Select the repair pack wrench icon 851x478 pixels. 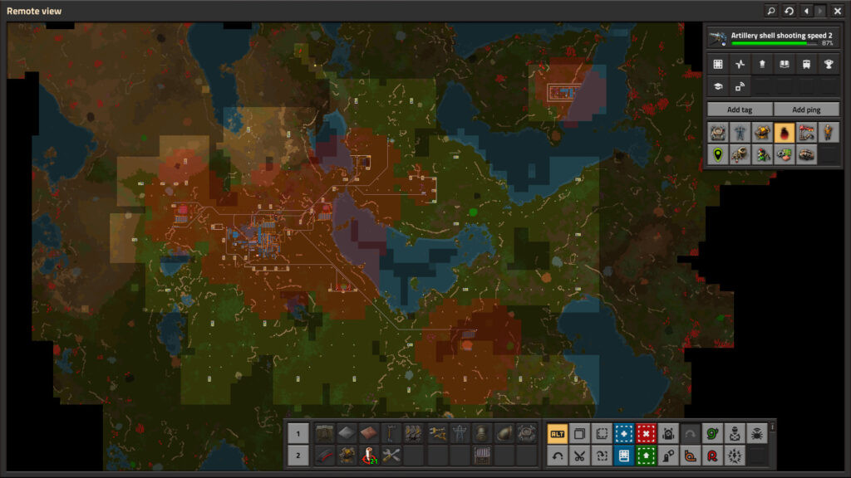click(391, 456)
